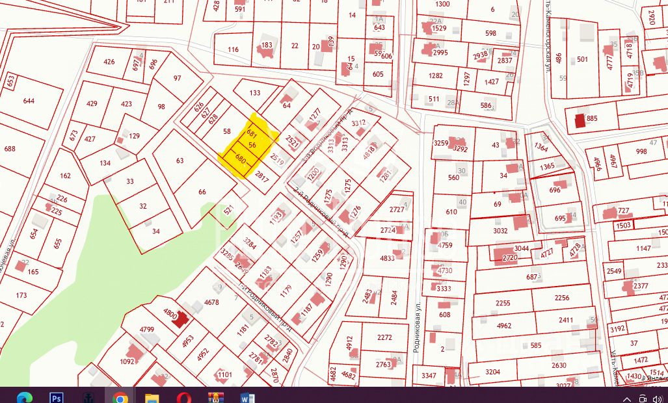Select parcel 66 on the map

tap(202, 192)
